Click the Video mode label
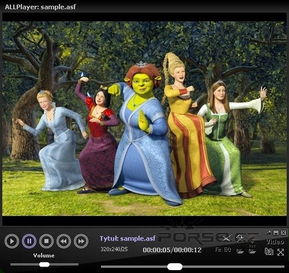289x273 pixels. [x=275, y=242]
